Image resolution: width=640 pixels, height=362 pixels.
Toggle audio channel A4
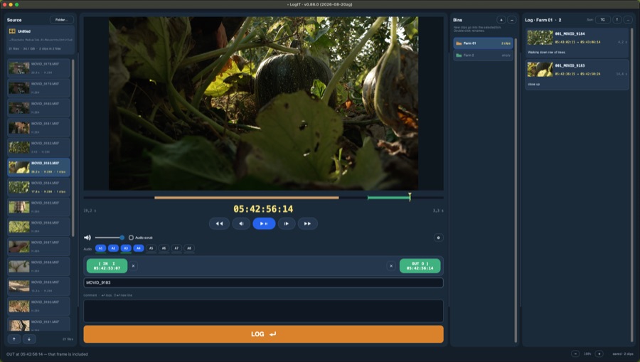click(x=139, y=248)
